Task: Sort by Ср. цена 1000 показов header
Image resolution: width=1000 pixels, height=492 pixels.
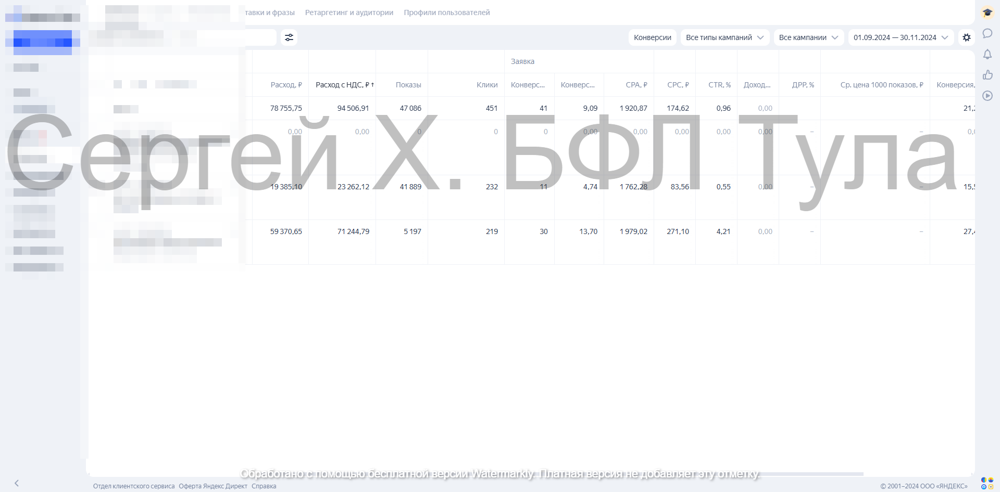Action: (882, 85)
